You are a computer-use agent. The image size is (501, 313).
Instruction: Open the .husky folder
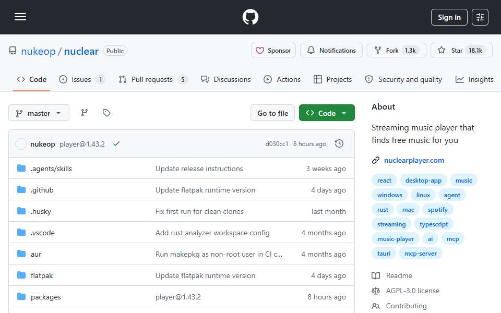click(41, 211)
